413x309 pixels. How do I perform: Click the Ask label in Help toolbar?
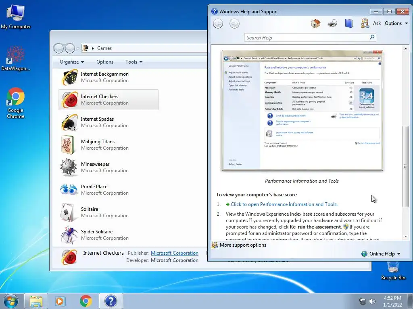(x=377, y=23)
